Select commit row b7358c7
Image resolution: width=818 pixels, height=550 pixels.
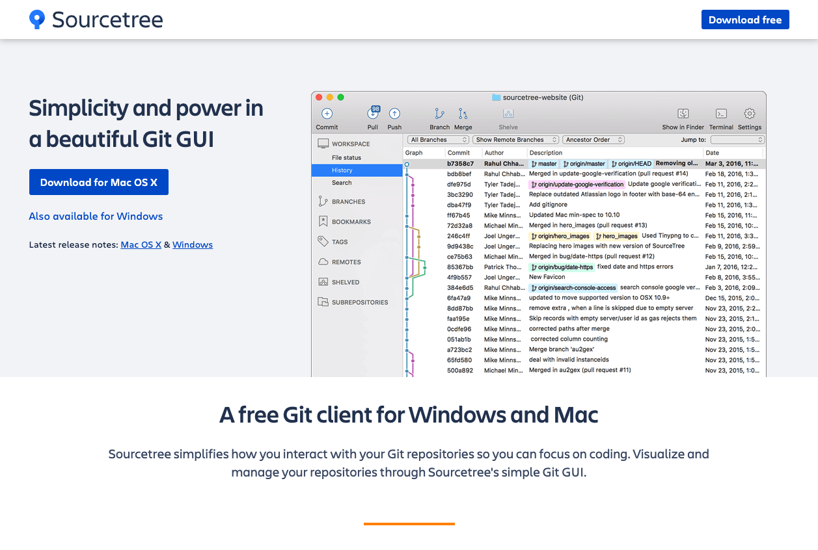[x=584, y=164]
